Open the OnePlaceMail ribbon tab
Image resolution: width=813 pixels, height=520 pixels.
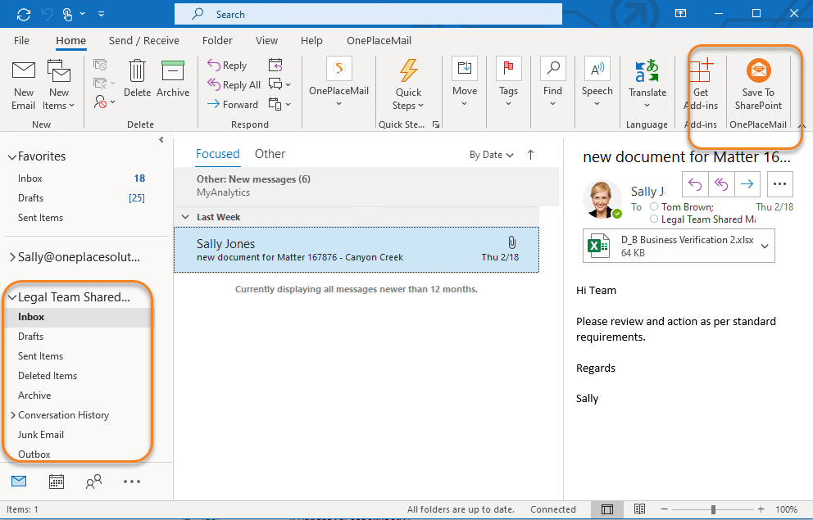tap(379, 40)
